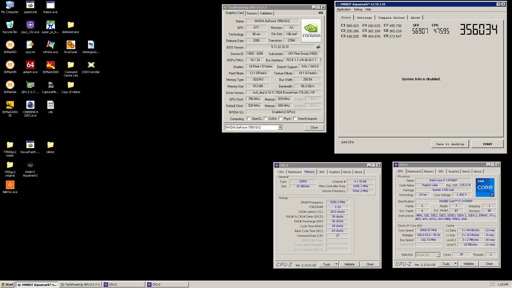The width and height of the screenshot is (512, 288).
Task: Open the Application menu in Aquamark
Action: coord(344,9)
